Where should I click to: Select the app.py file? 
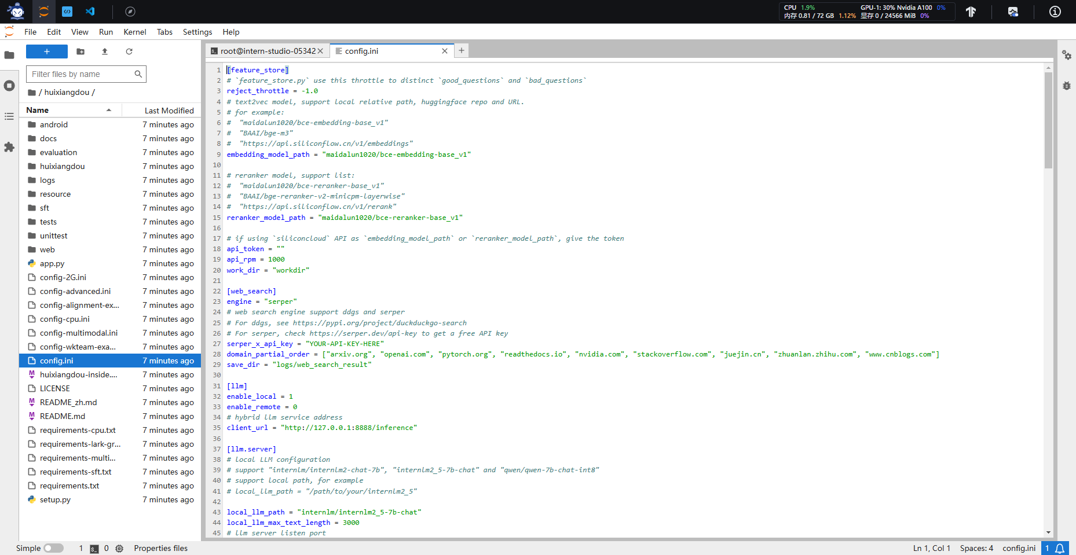click(110, 263)
